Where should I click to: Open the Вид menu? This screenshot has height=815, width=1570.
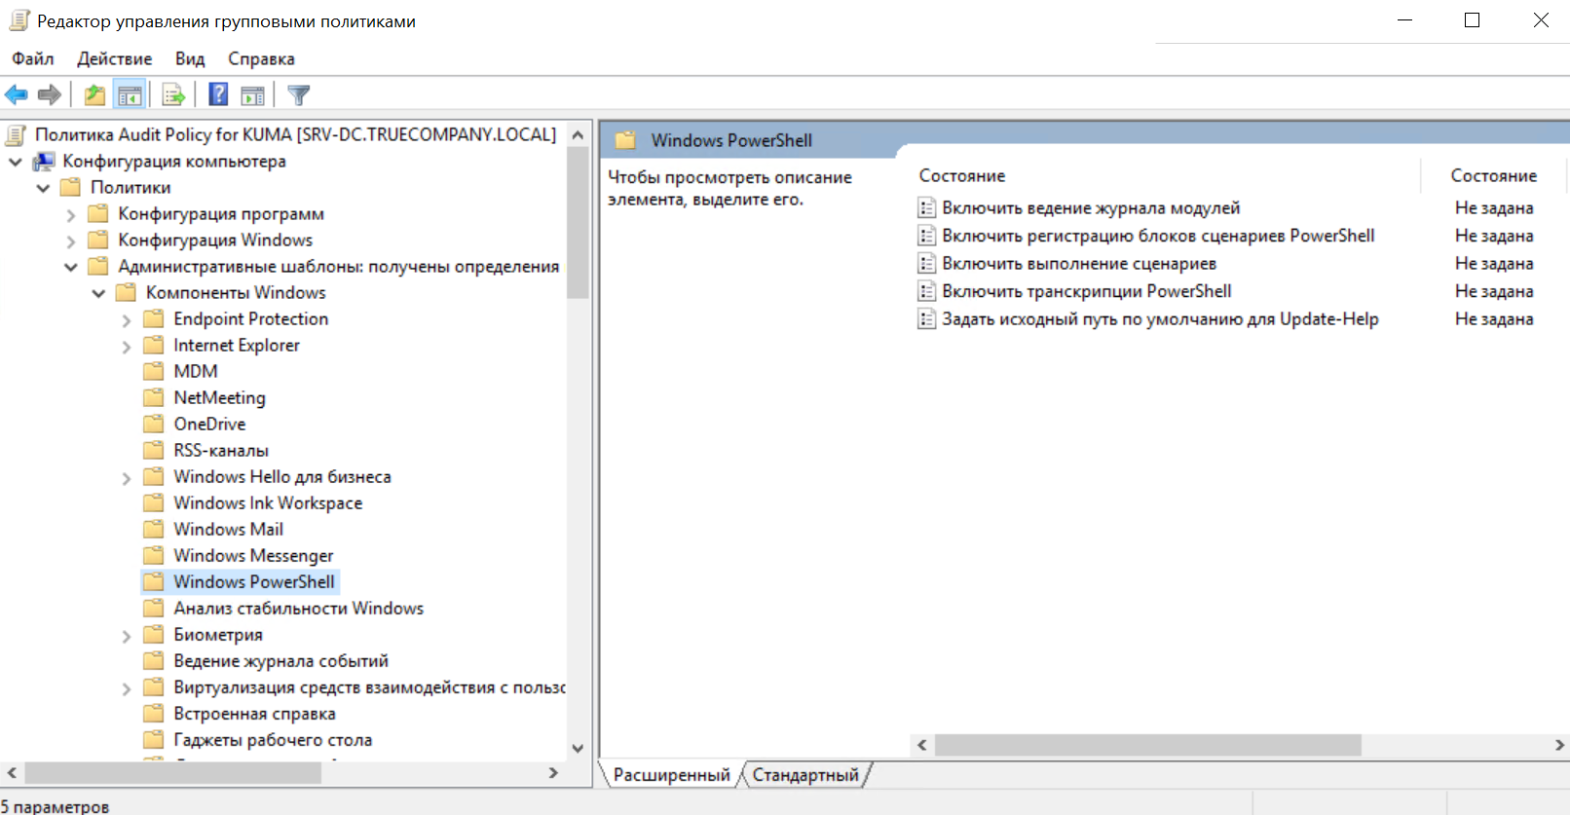click(x=190, y=59)
